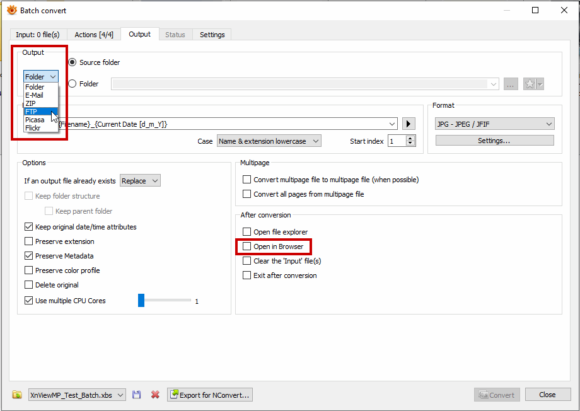Switch to the Actions [4/4] tab

(x=94, y=35)
